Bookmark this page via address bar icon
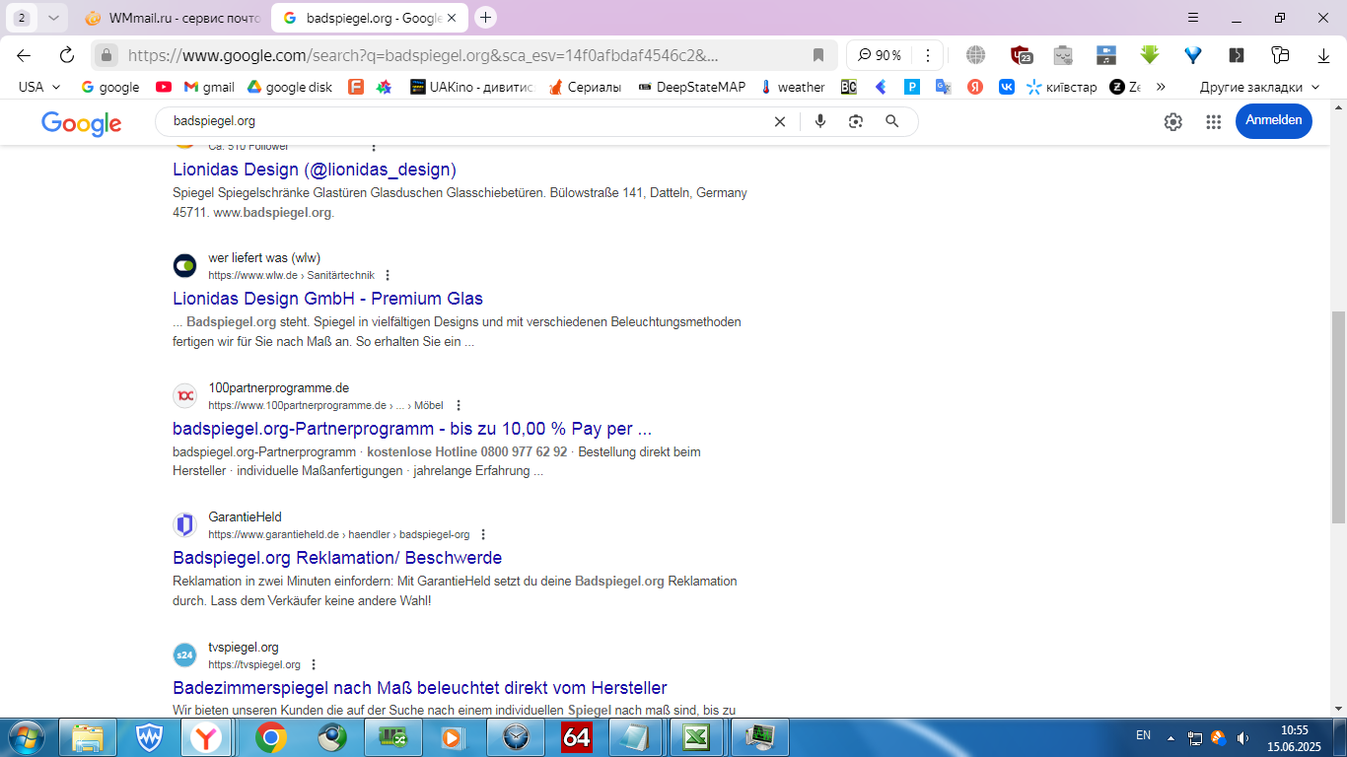The image size is (1347, 757). coord(817,55)
